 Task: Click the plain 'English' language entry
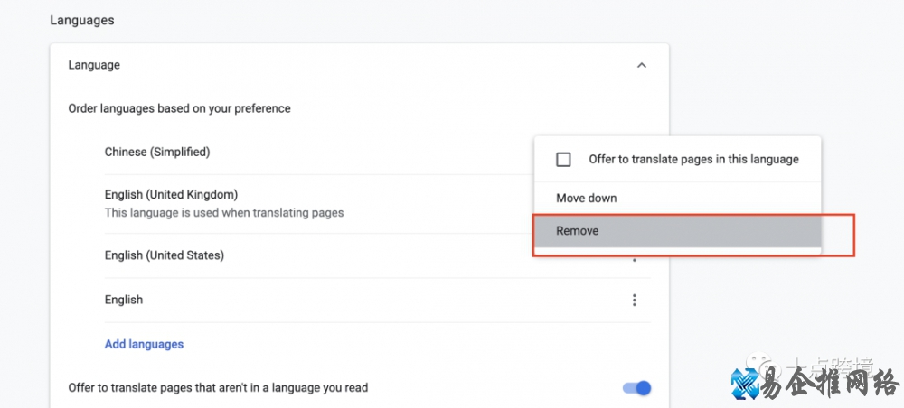124,300
